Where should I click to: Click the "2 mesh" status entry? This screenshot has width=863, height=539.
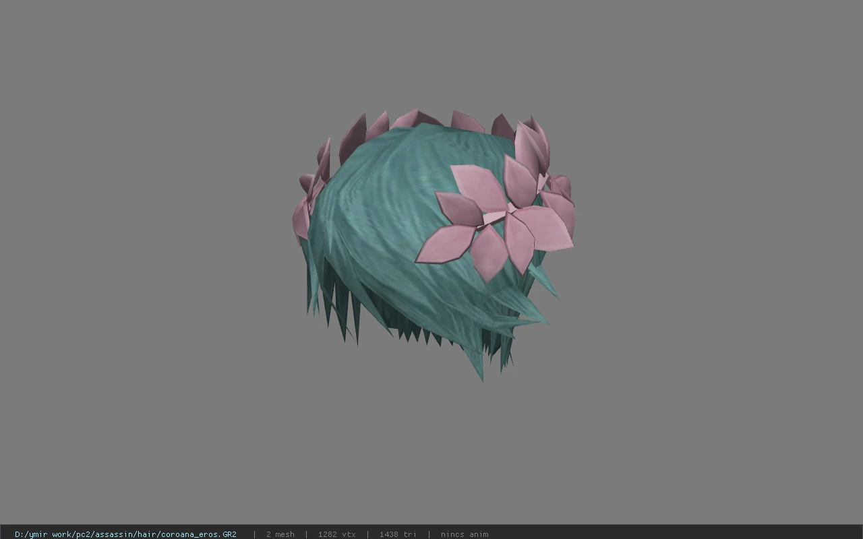point(280,534)
